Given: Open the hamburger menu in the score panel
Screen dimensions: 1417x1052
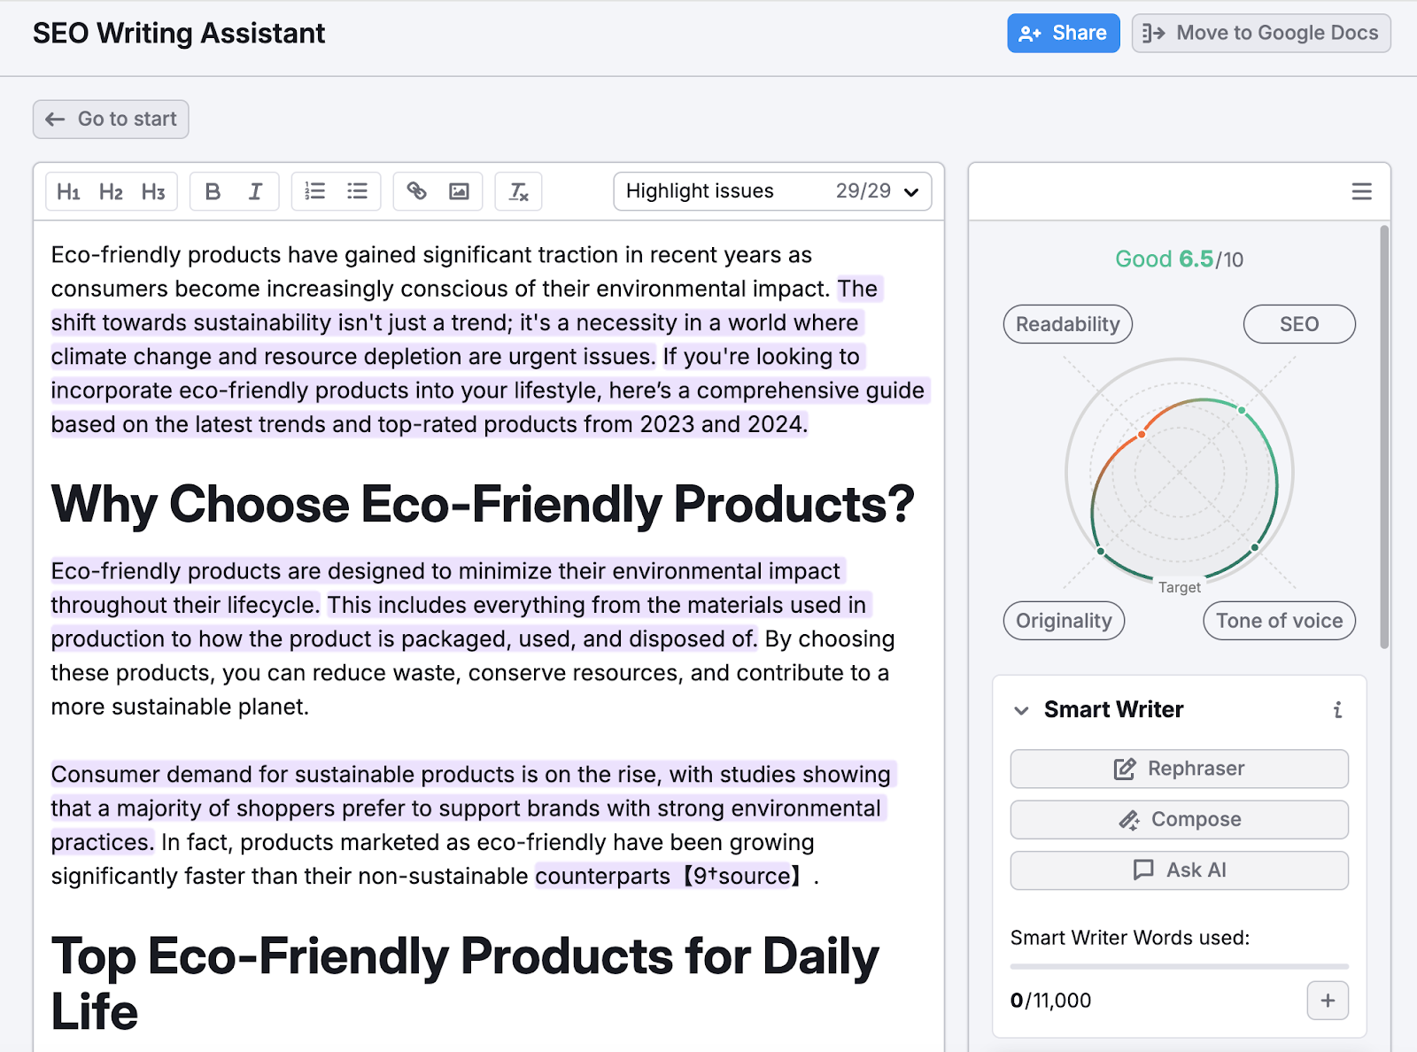Looking at the screenshot, I should [x=1361, y=191].
